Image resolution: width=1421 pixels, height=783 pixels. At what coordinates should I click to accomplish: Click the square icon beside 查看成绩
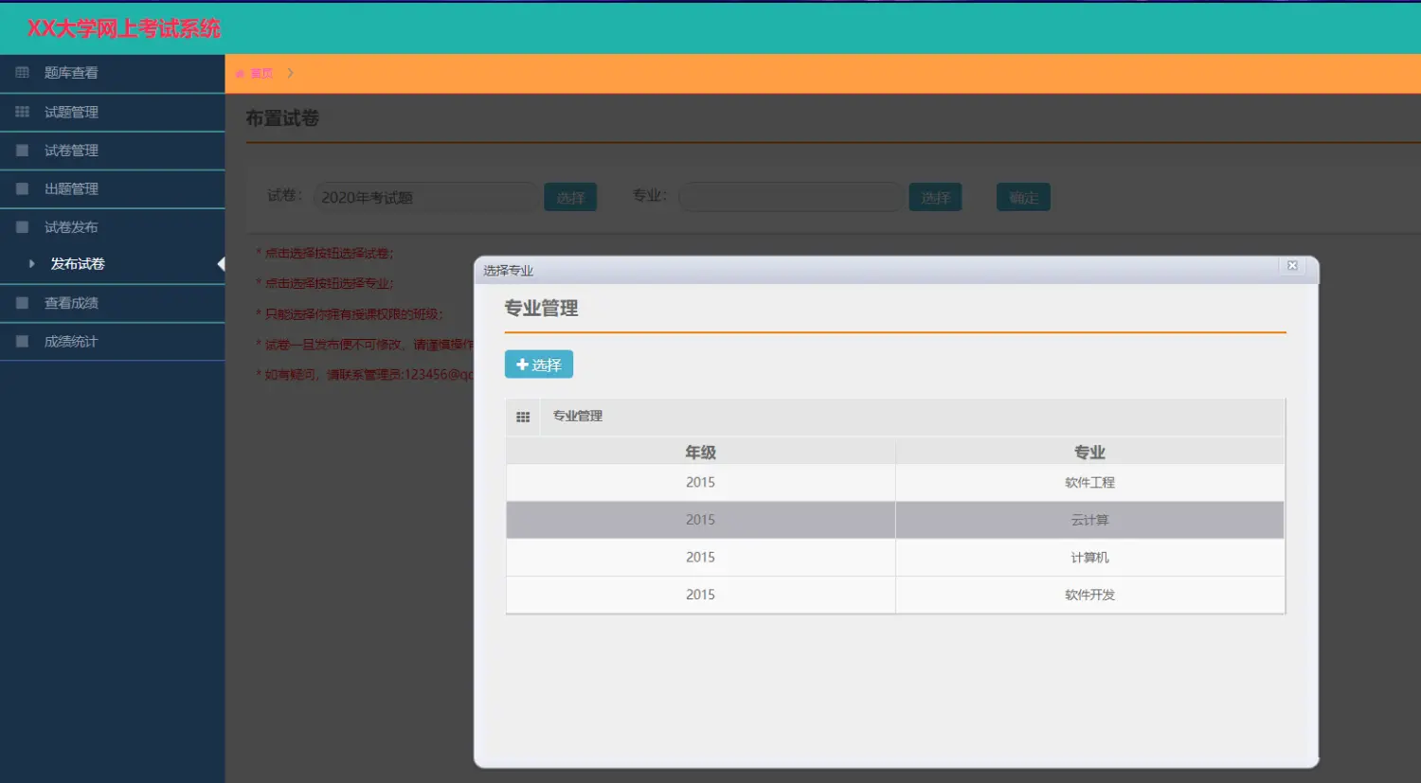point(22,303)
